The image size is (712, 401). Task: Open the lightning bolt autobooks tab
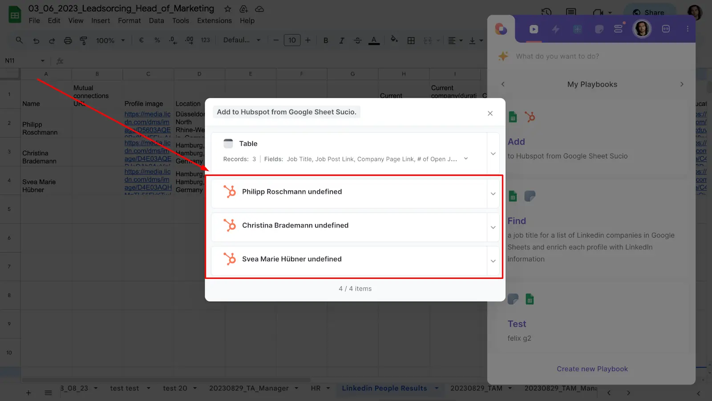555,29
